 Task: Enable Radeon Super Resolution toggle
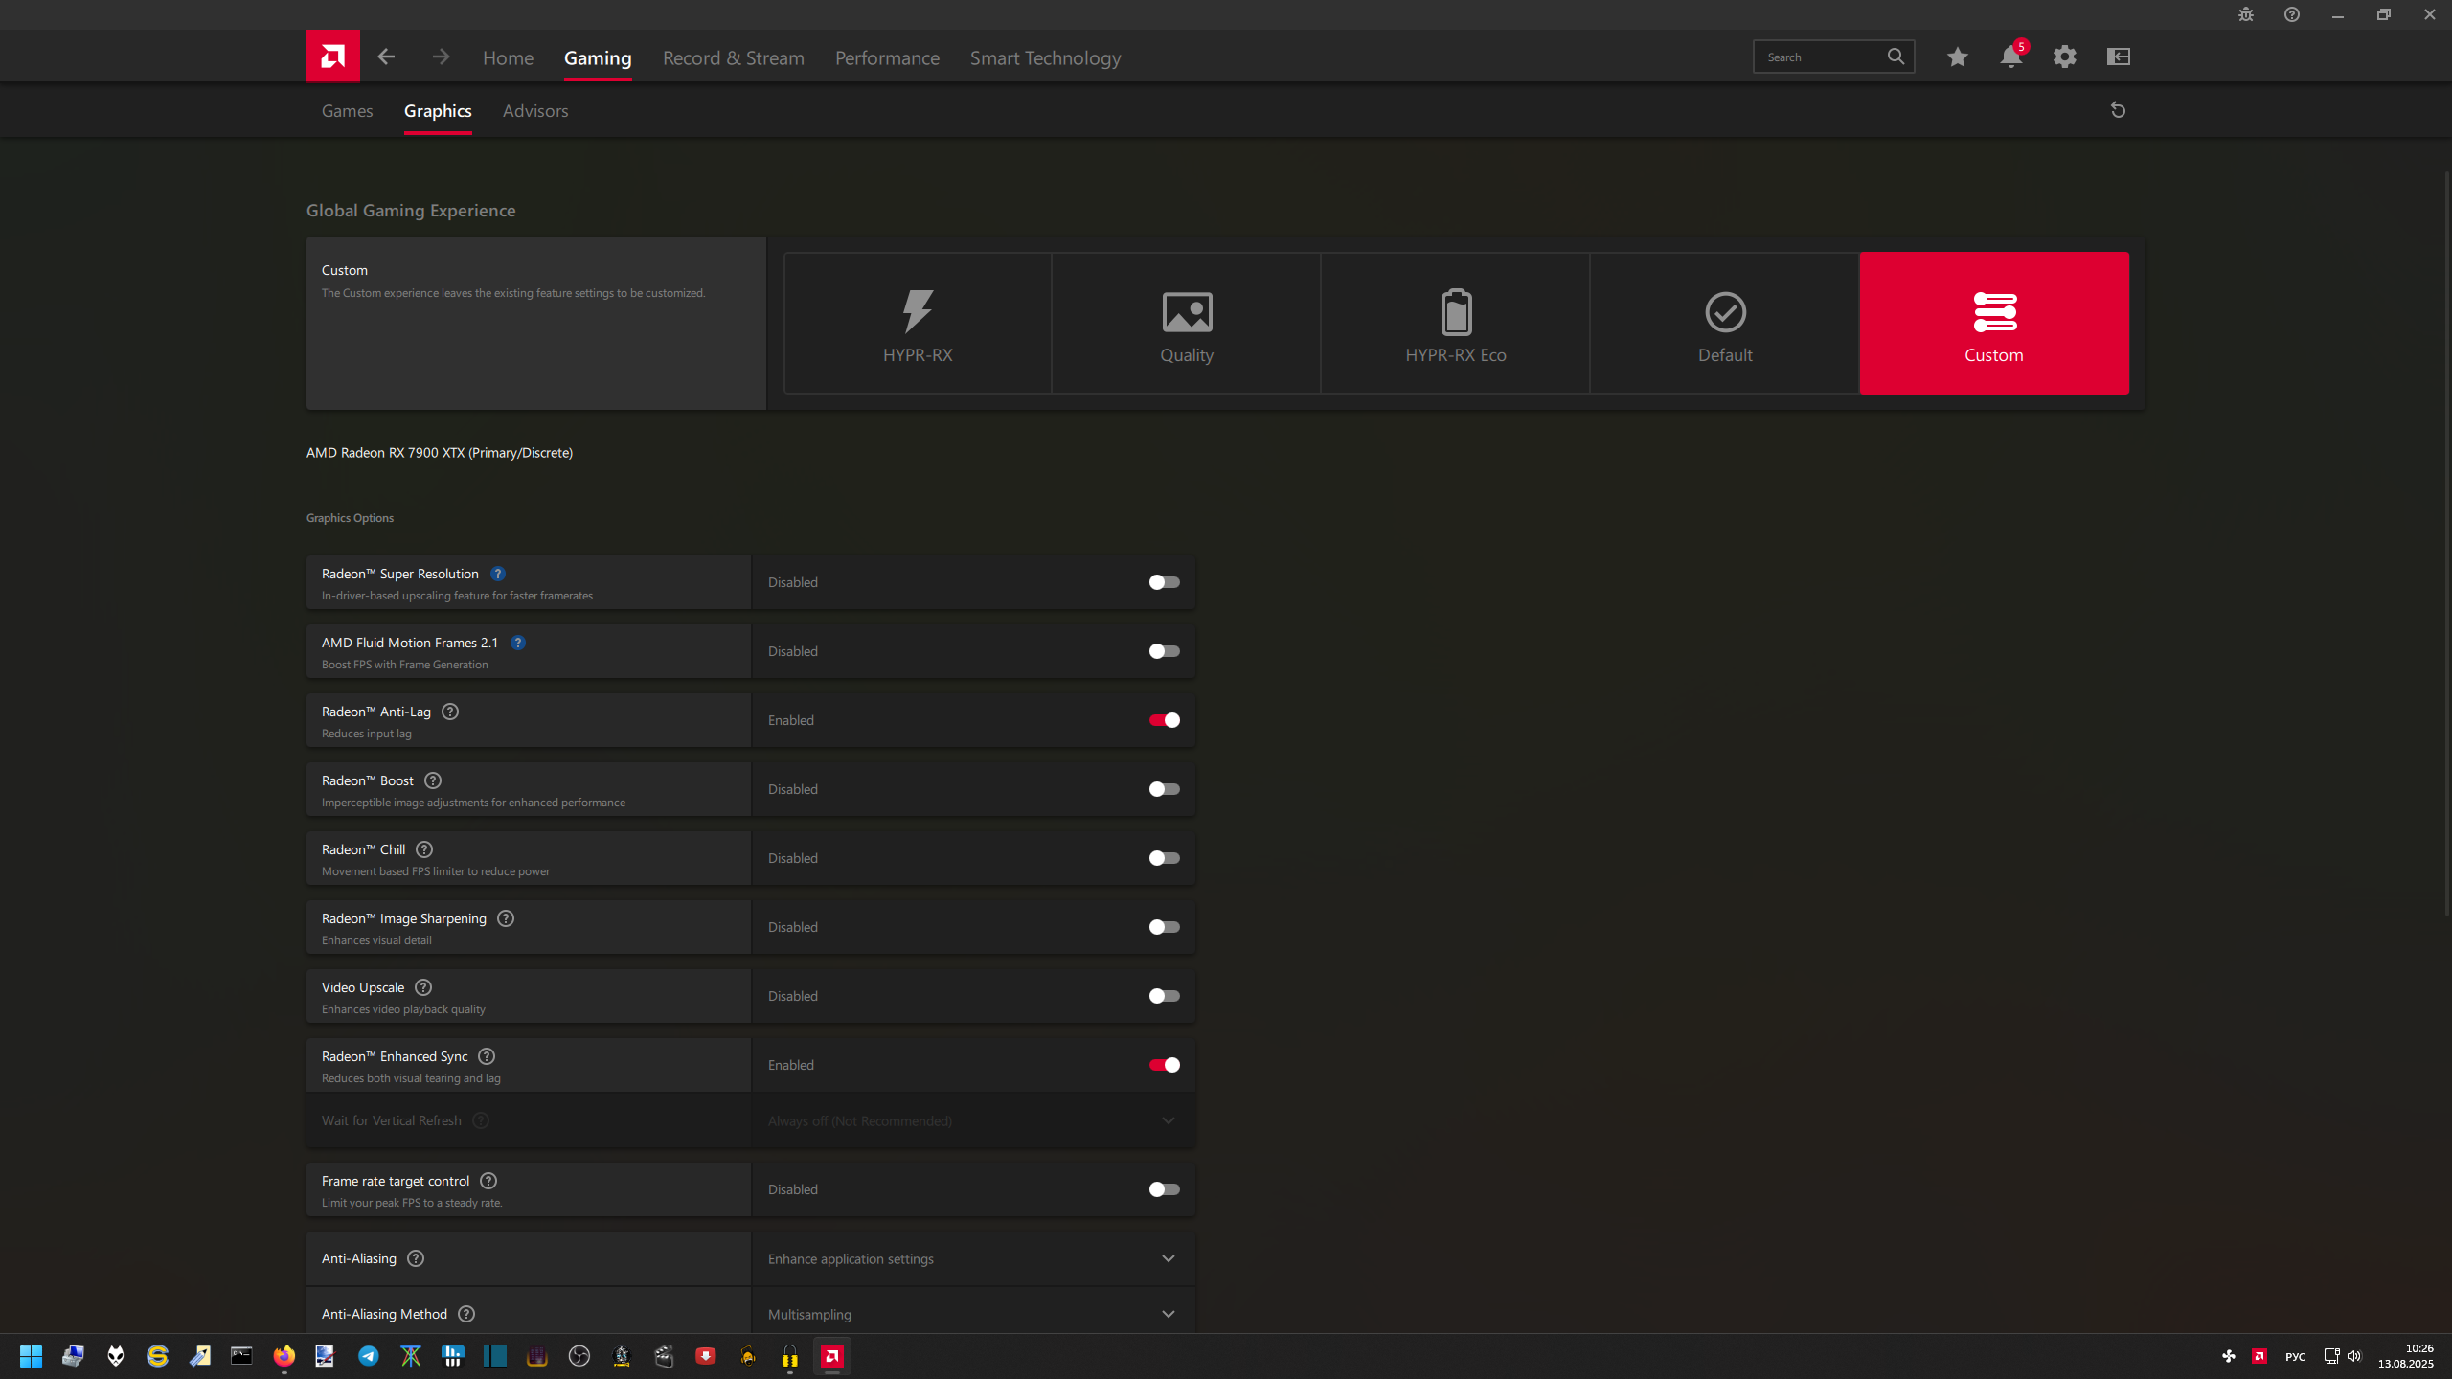pyautogui.click(x=1164, y=582)
